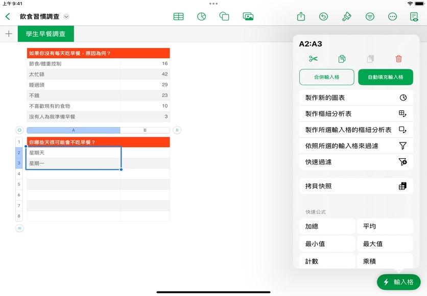Screen dimensions: 427x296
Task: Open the insert shape tool
Action: [x=224, y=16]
